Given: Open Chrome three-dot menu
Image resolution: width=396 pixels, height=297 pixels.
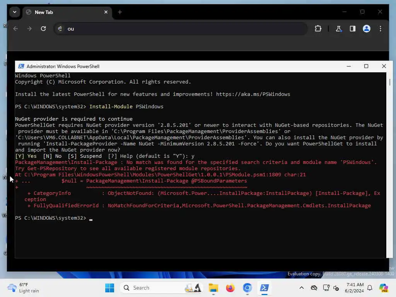Looking at the screenshot, I should pyautogui.click(x=381, y=29).
